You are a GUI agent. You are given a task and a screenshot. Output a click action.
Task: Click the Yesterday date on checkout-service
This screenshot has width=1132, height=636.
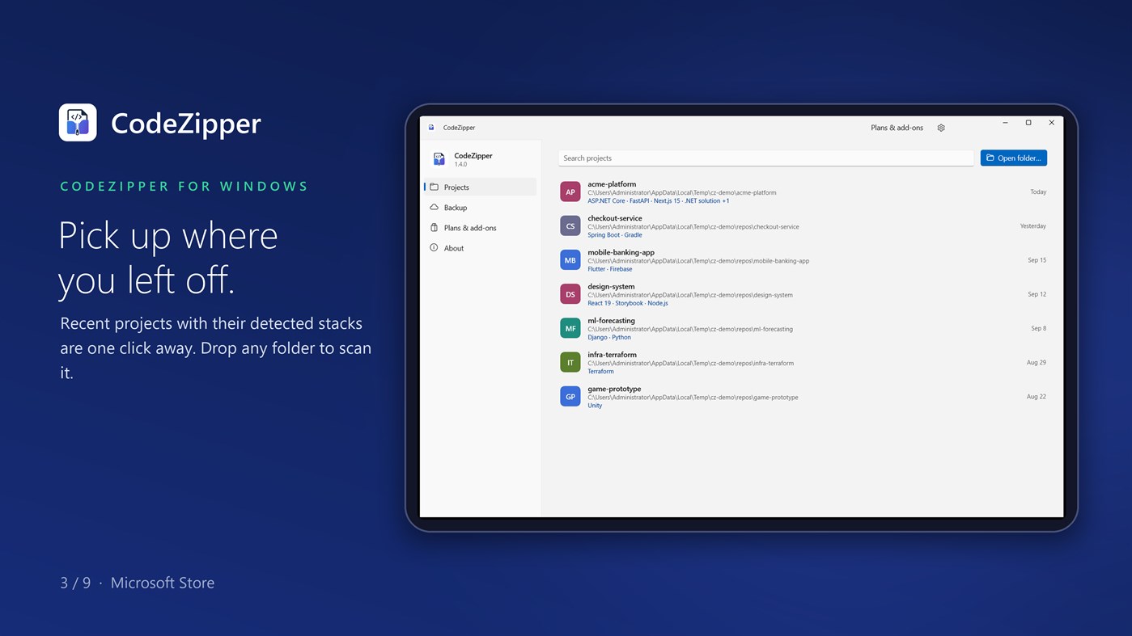click(1033, 226)
